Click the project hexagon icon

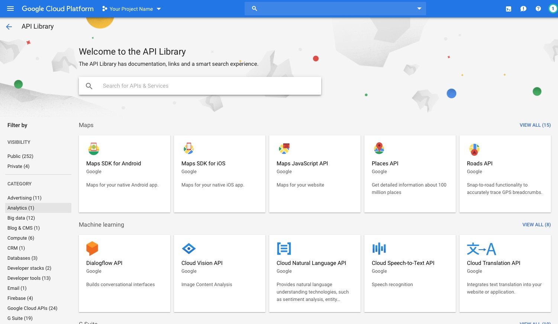pyautogui.click(x=105, y=9)
